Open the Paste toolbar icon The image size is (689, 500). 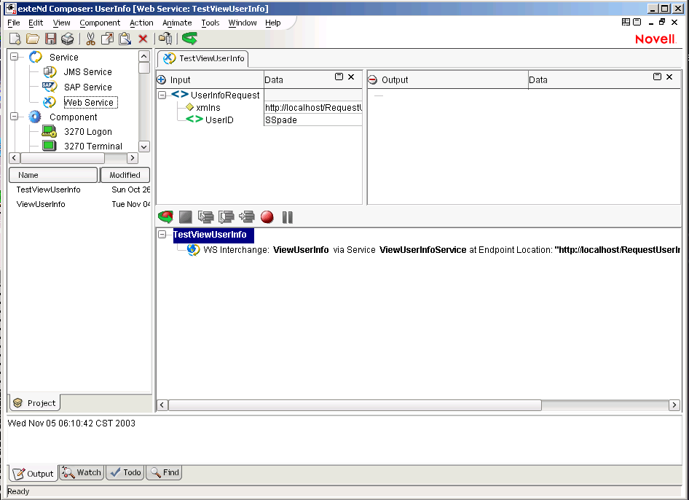[x=124, y=39]
